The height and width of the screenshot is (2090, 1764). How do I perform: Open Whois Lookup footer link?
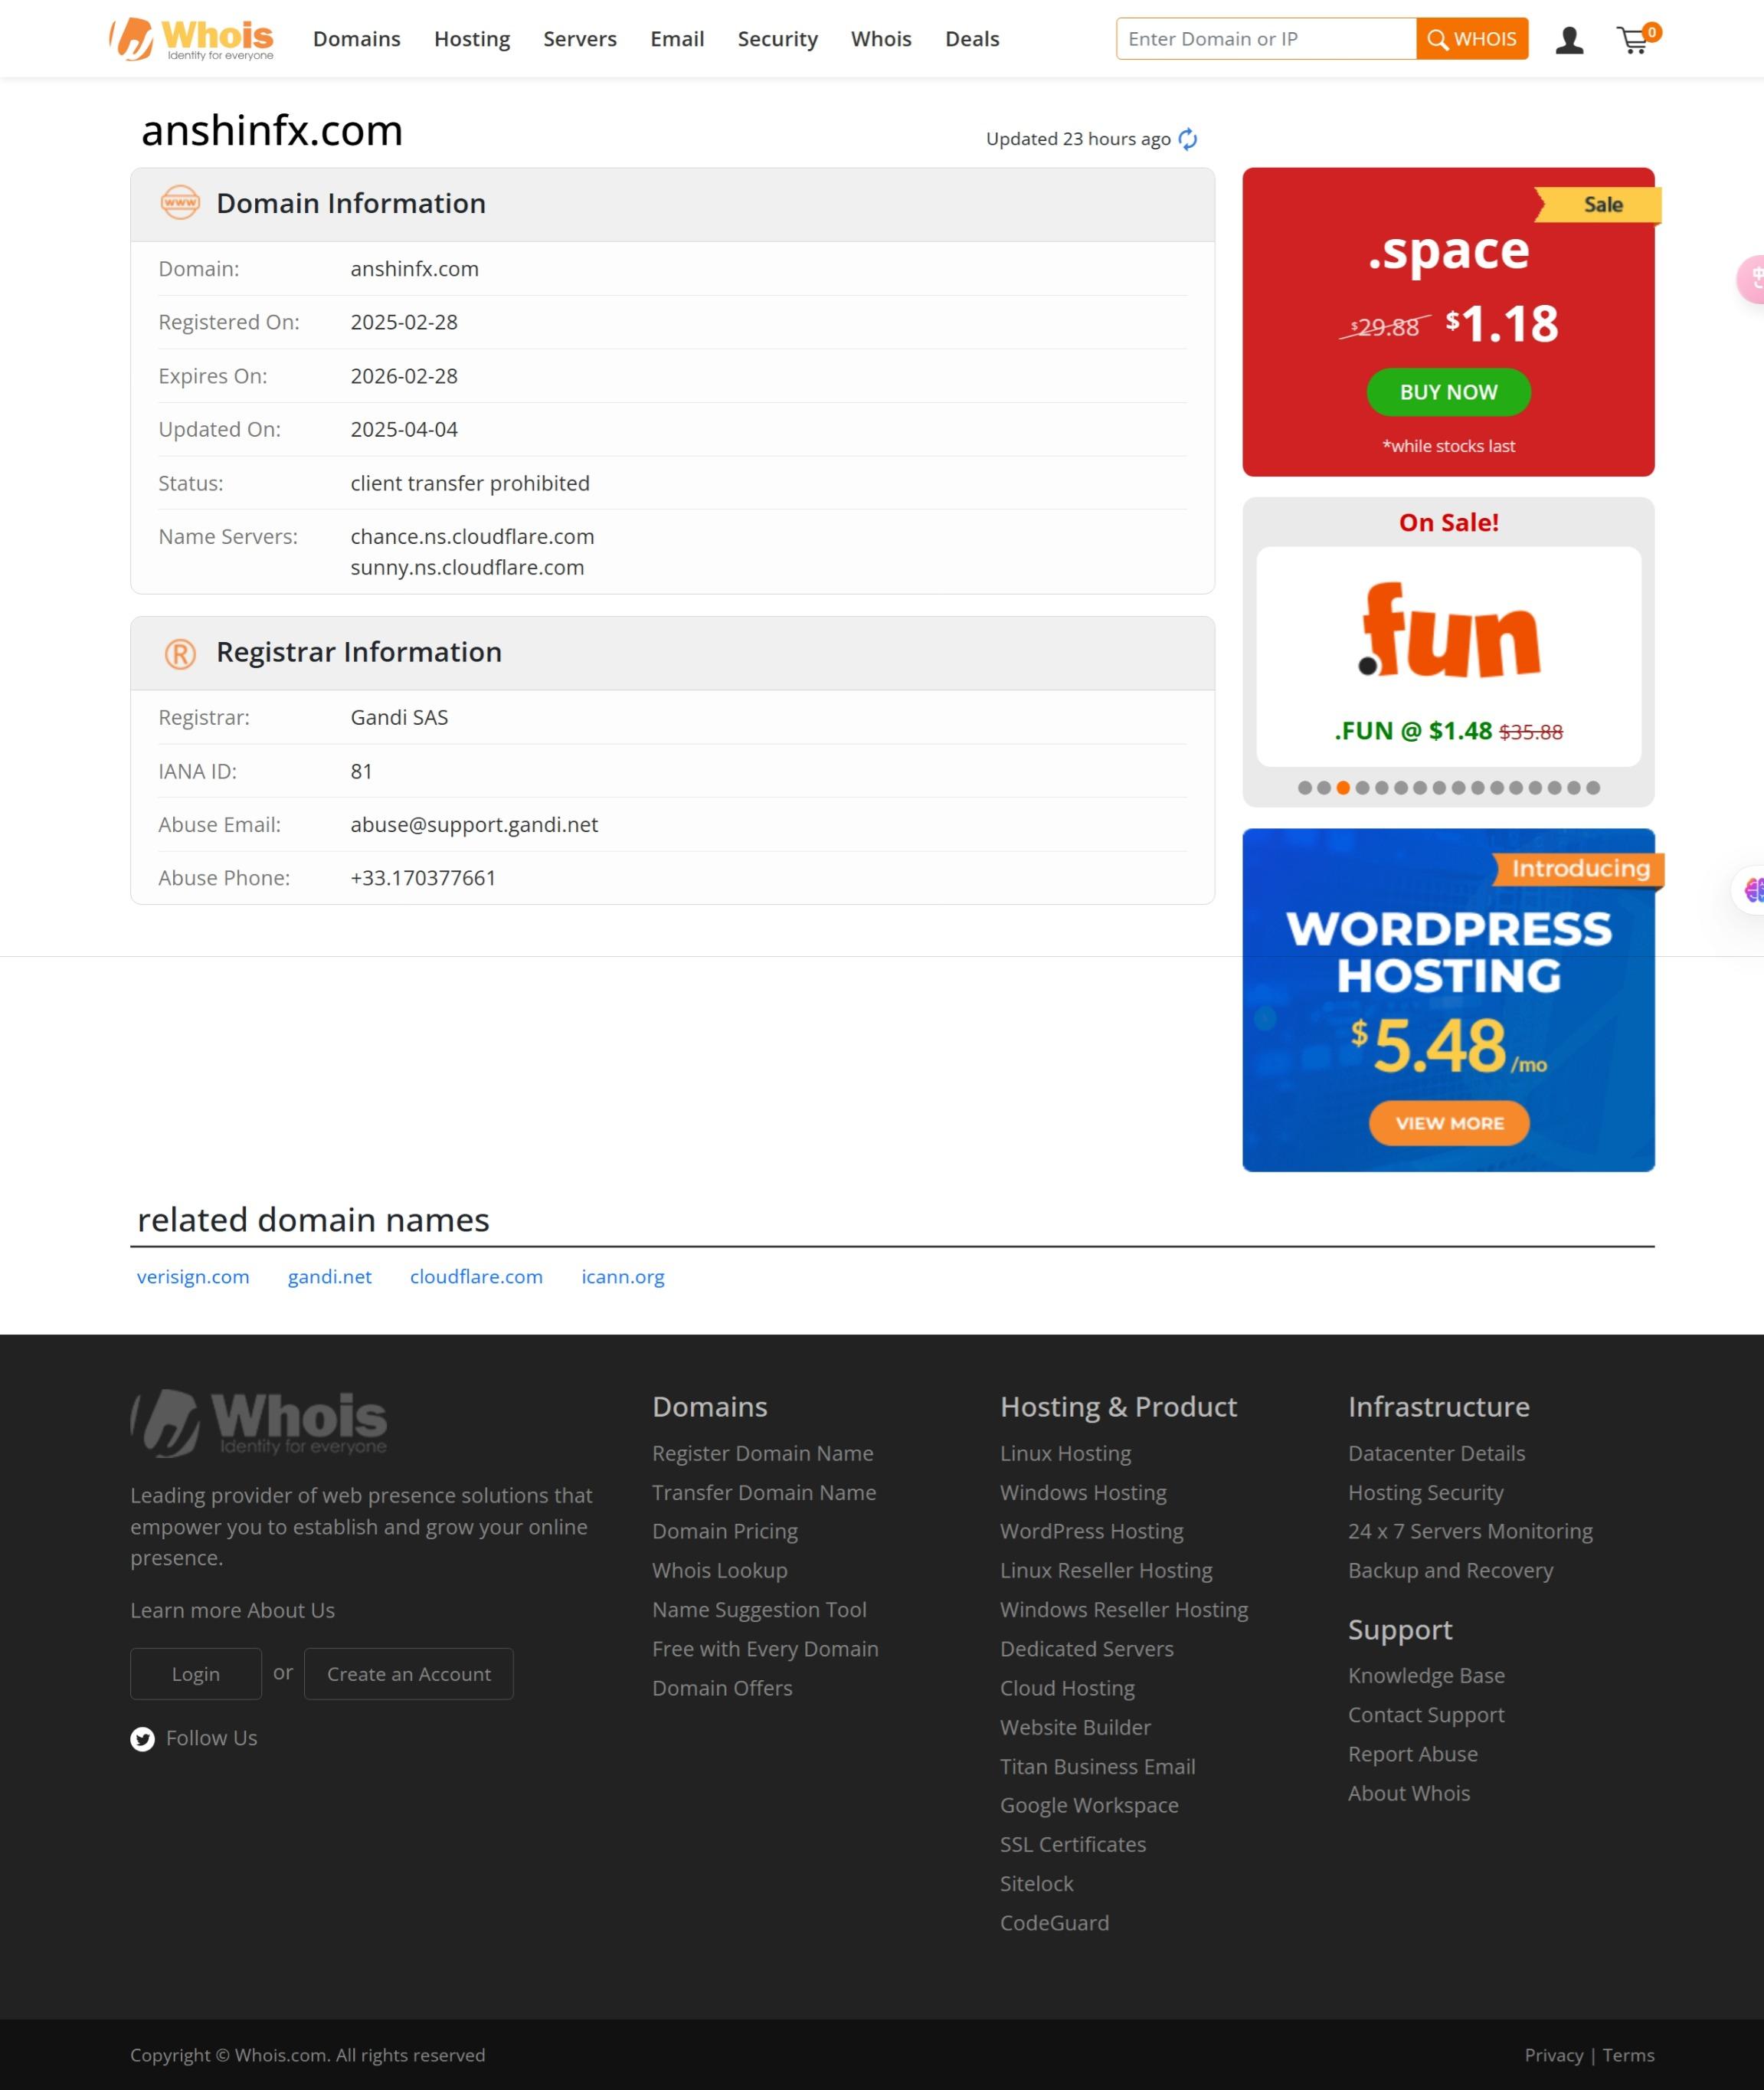(x=720, y=1570)
